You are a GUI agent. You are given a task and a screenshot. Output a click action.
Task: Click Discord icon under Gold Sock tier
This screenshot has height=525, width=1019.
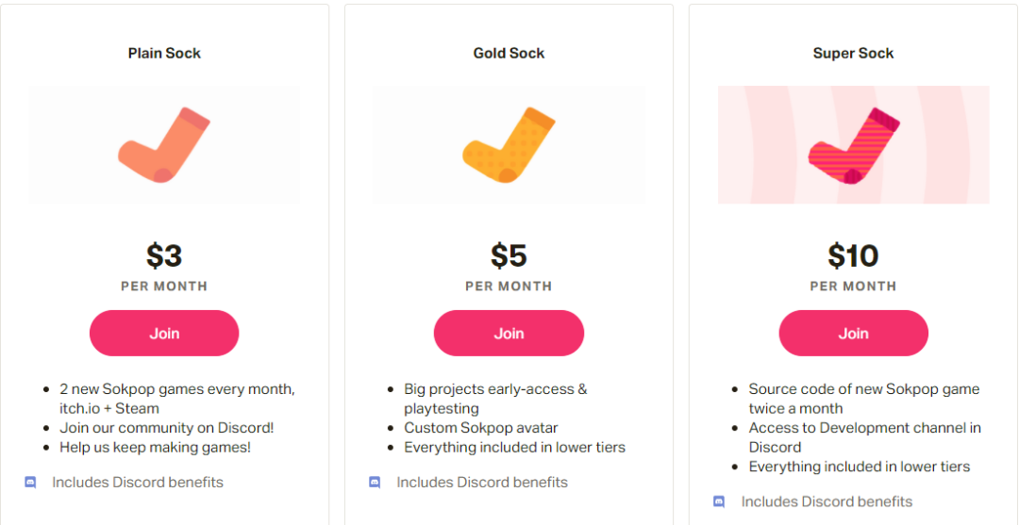375,483
